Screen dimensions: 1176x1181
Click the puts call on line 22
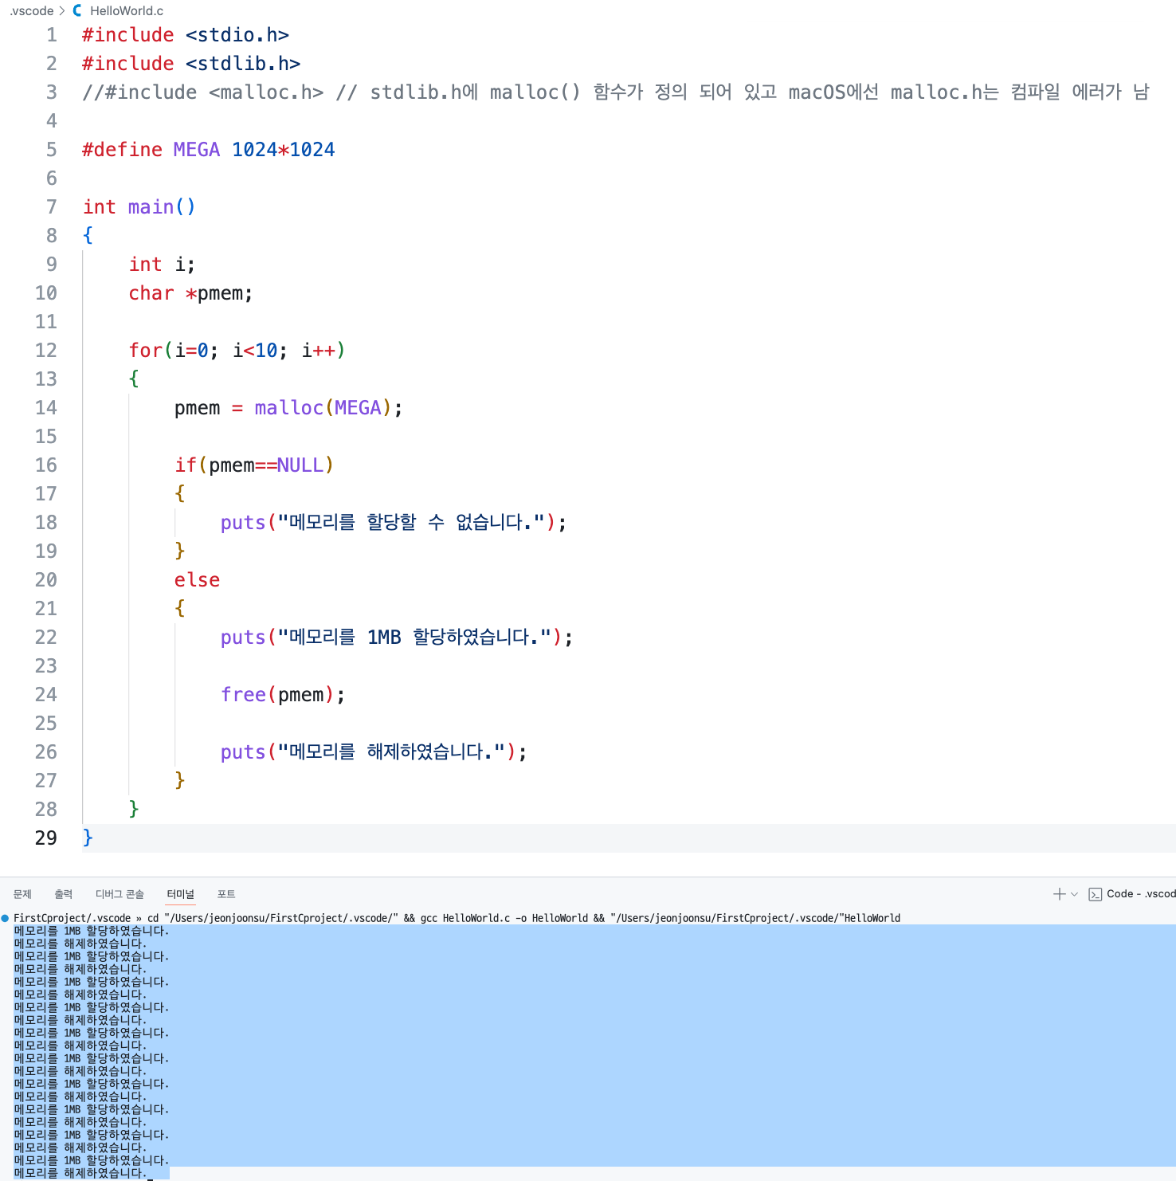coord(243,638)
